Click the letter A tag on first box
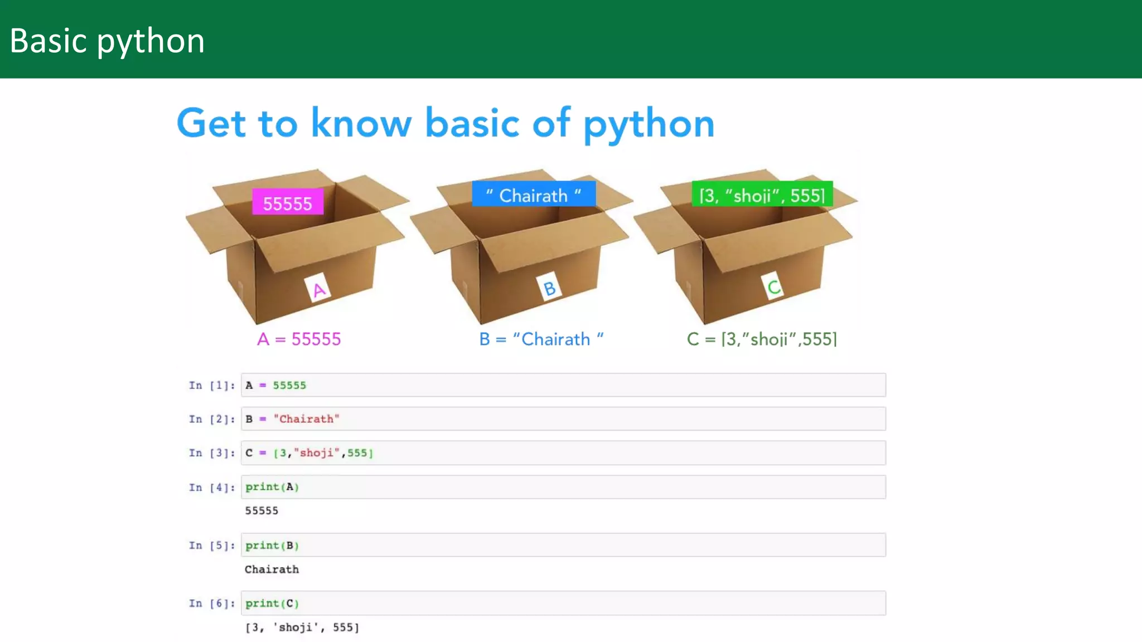 (318, 289)
